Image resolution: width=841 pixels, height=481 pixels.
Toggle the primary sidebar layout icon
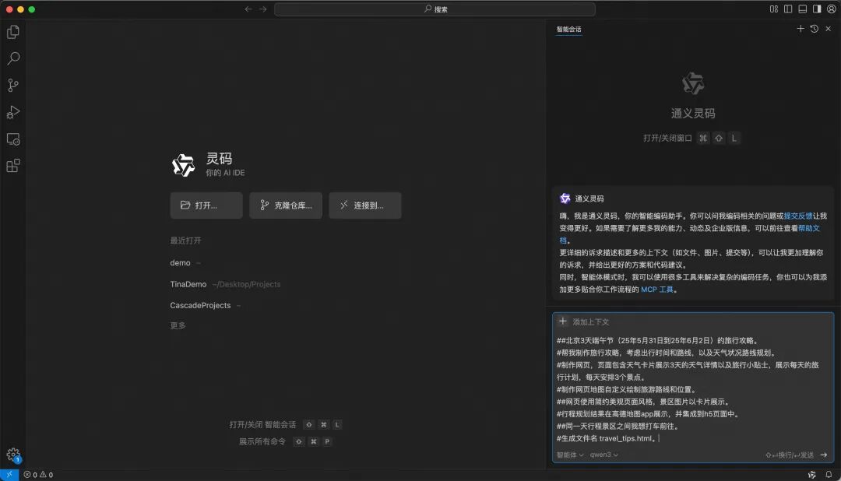point(788,9)
